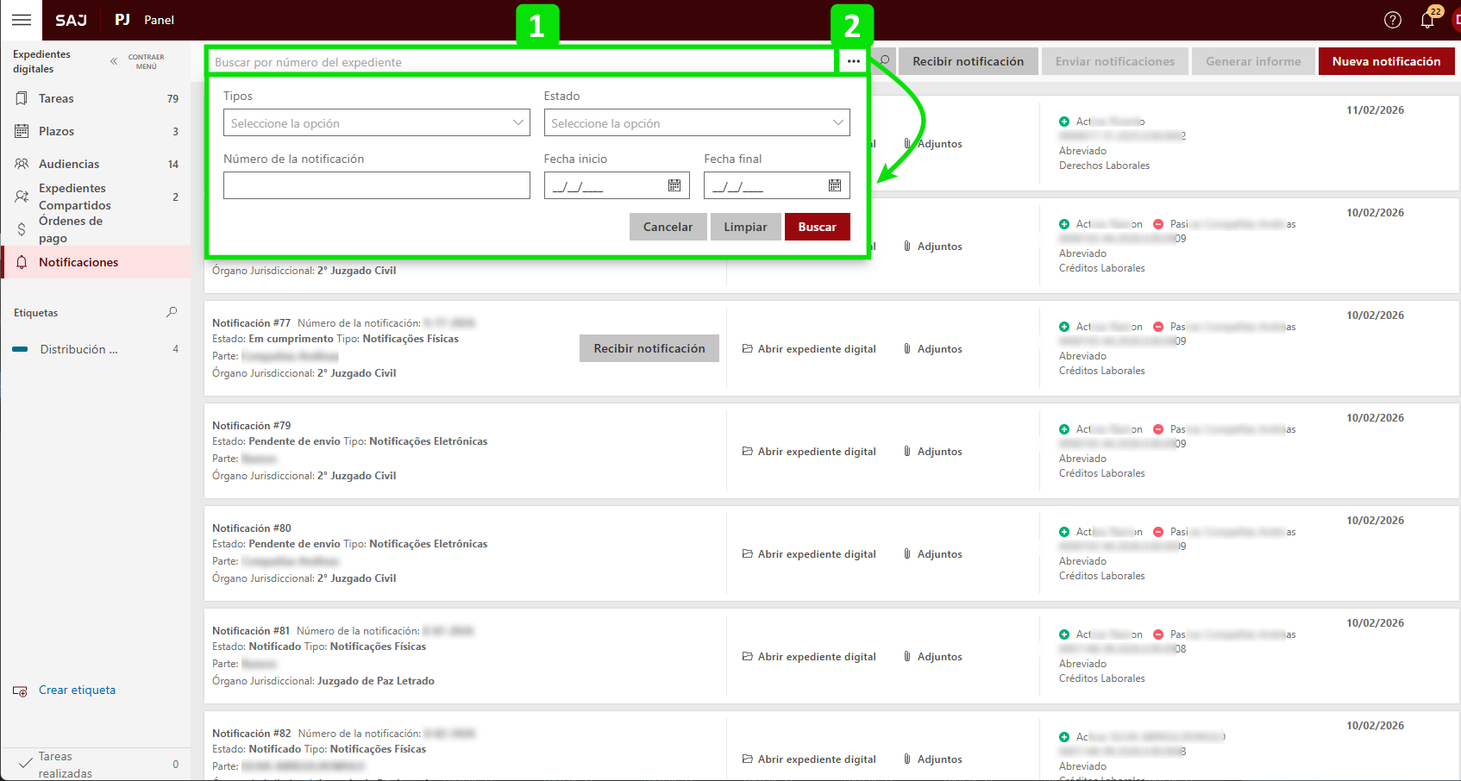This screenshot has width=1461, height=781.
Task: Click the Limpiar button
Action: pos(745,227)
